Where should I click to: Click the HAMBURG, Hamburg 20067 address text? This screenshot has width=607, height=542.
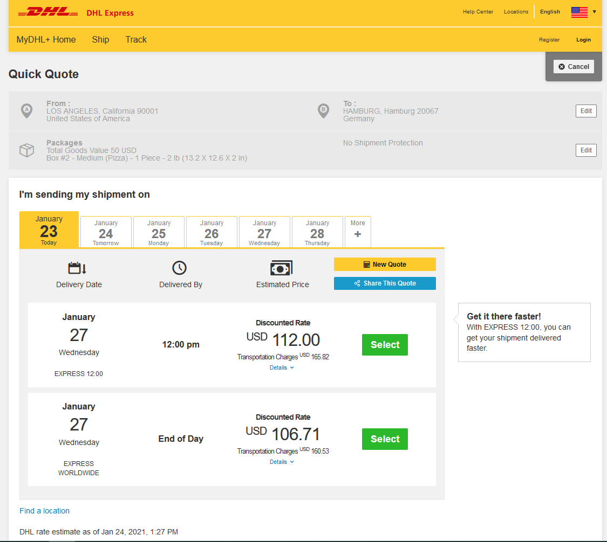391,111
